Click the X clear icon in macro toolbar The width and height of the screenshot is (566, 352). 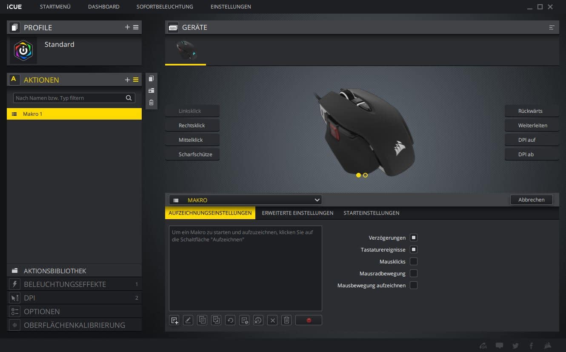pyautogui.click(x=273, y=320)
